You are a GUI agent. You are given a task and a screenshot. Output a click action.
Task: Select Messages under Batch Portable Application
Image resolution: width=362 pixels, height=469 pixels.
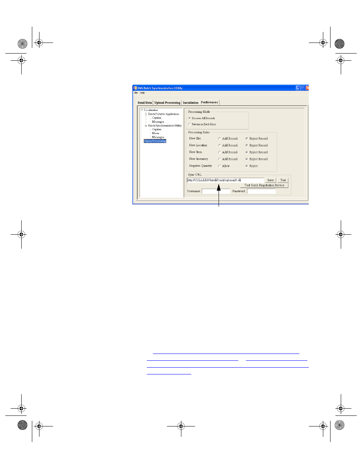tap(158, 122)
